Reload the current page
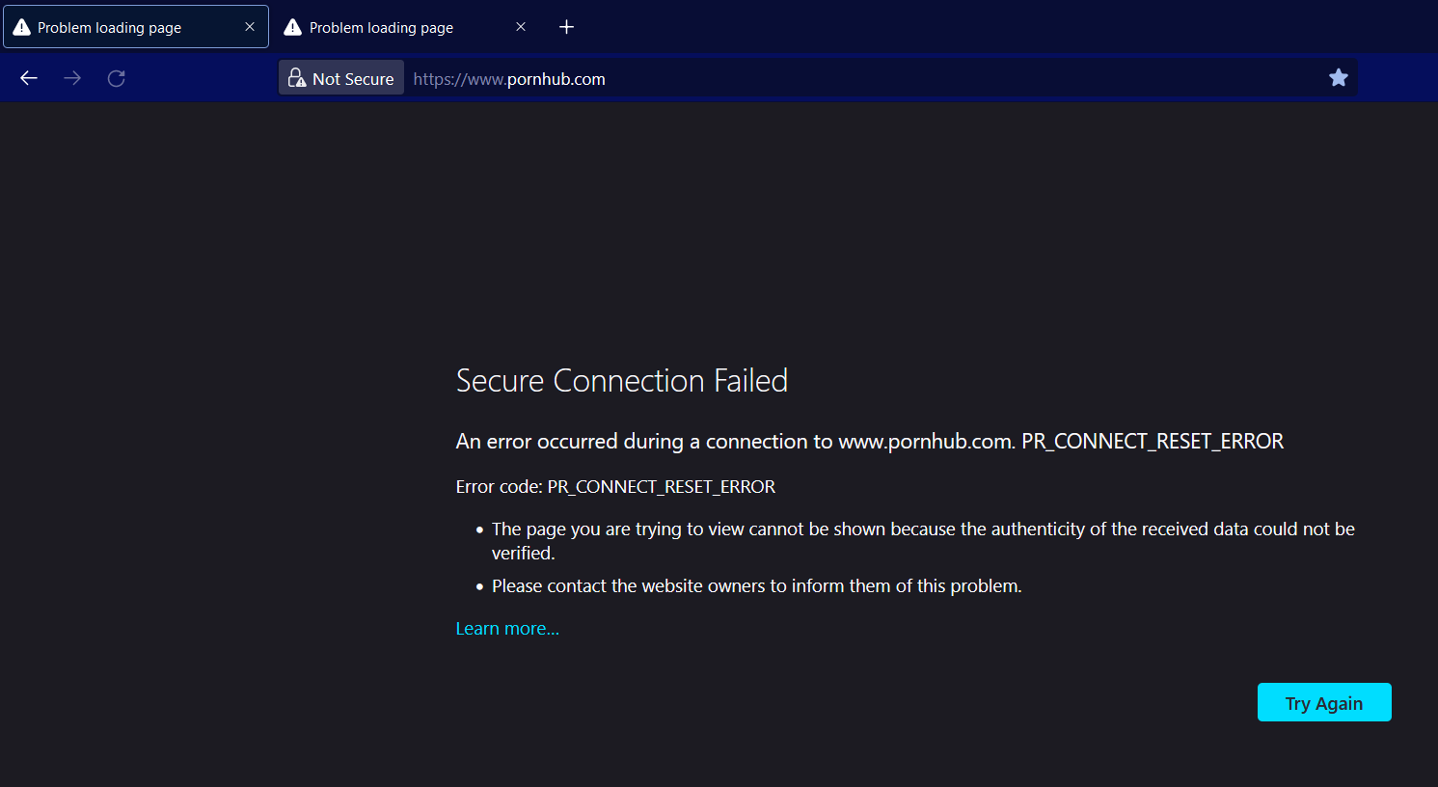The height and width of the screenshot is (787, 1438). [116, 78]
